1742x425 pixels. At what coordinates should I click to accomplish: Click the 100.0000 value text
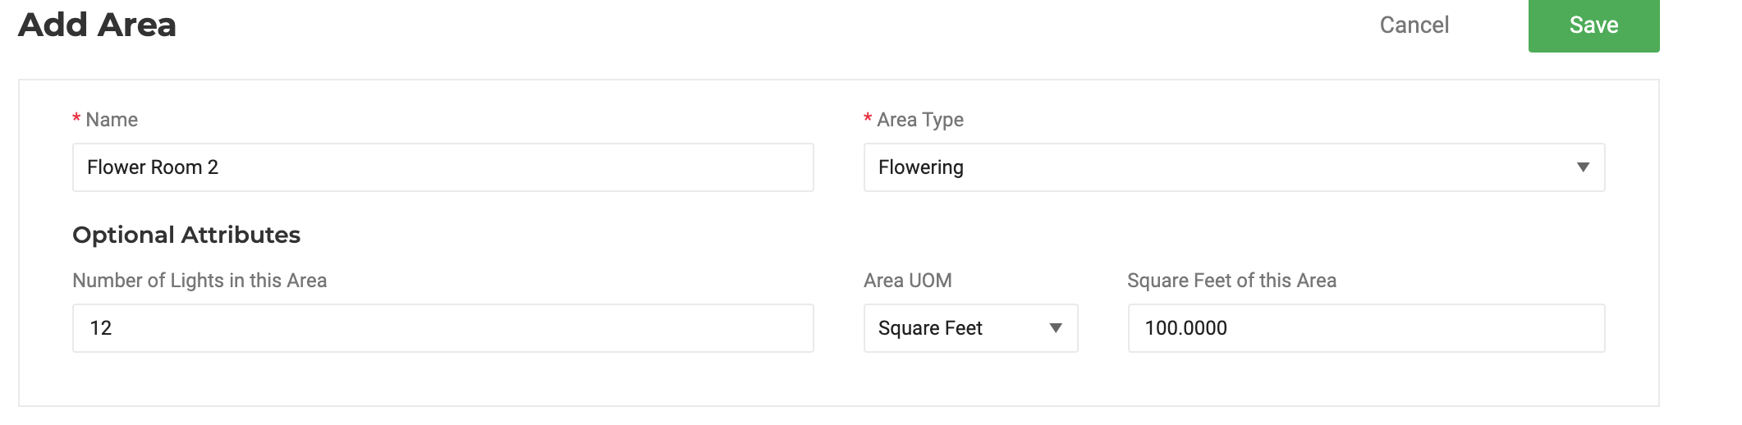1185,328
